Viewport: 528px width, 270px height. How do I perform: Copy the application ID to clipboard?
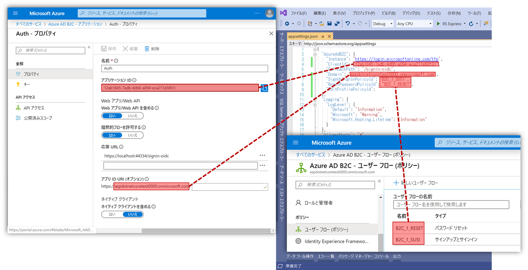tap(264, 88)
